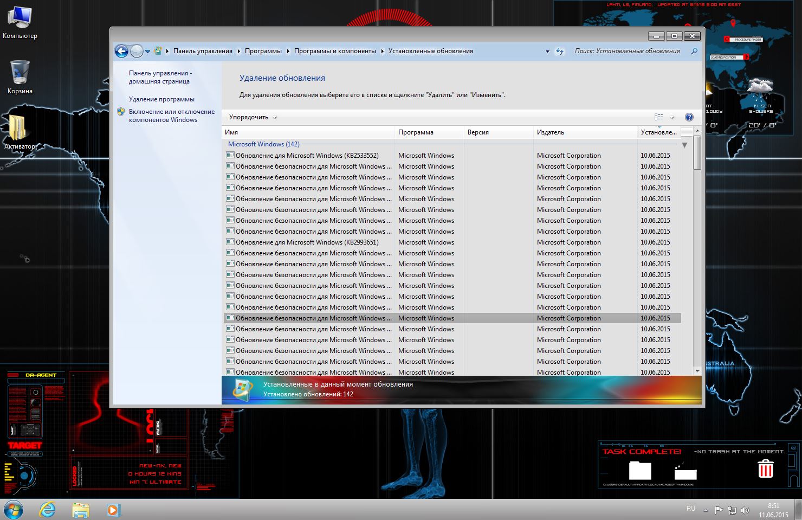The image size is (802, 520).
Task: Select the Компьютер desktop icon
Action: (20, 23)
